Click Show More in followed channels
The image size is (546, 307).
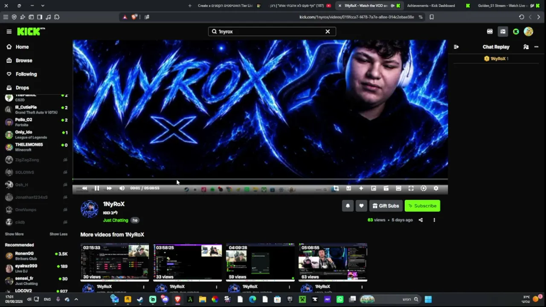[x=14, y=234]
